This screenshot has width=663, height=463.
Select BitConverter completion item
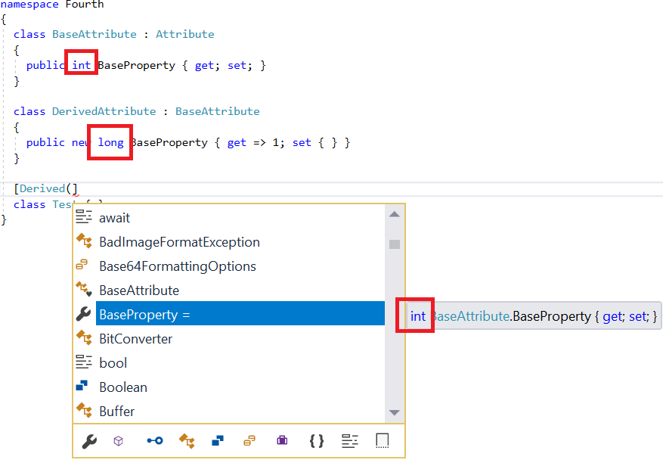coord(229,339)
